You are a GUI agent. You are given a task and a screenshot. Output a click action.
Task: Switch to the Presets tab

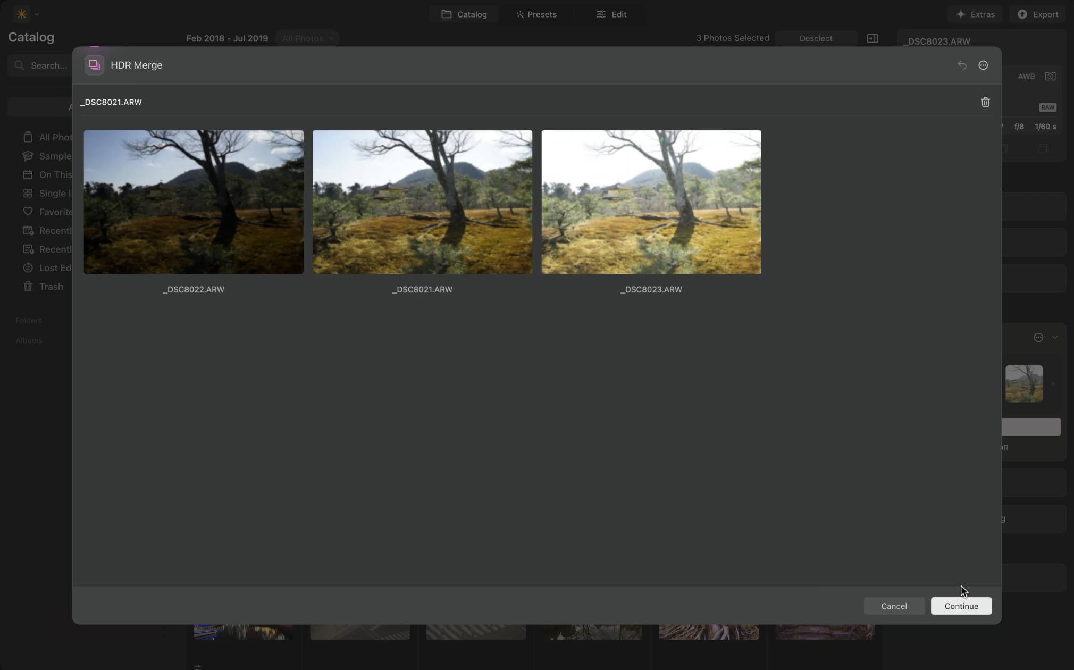[x=536, y=14]
